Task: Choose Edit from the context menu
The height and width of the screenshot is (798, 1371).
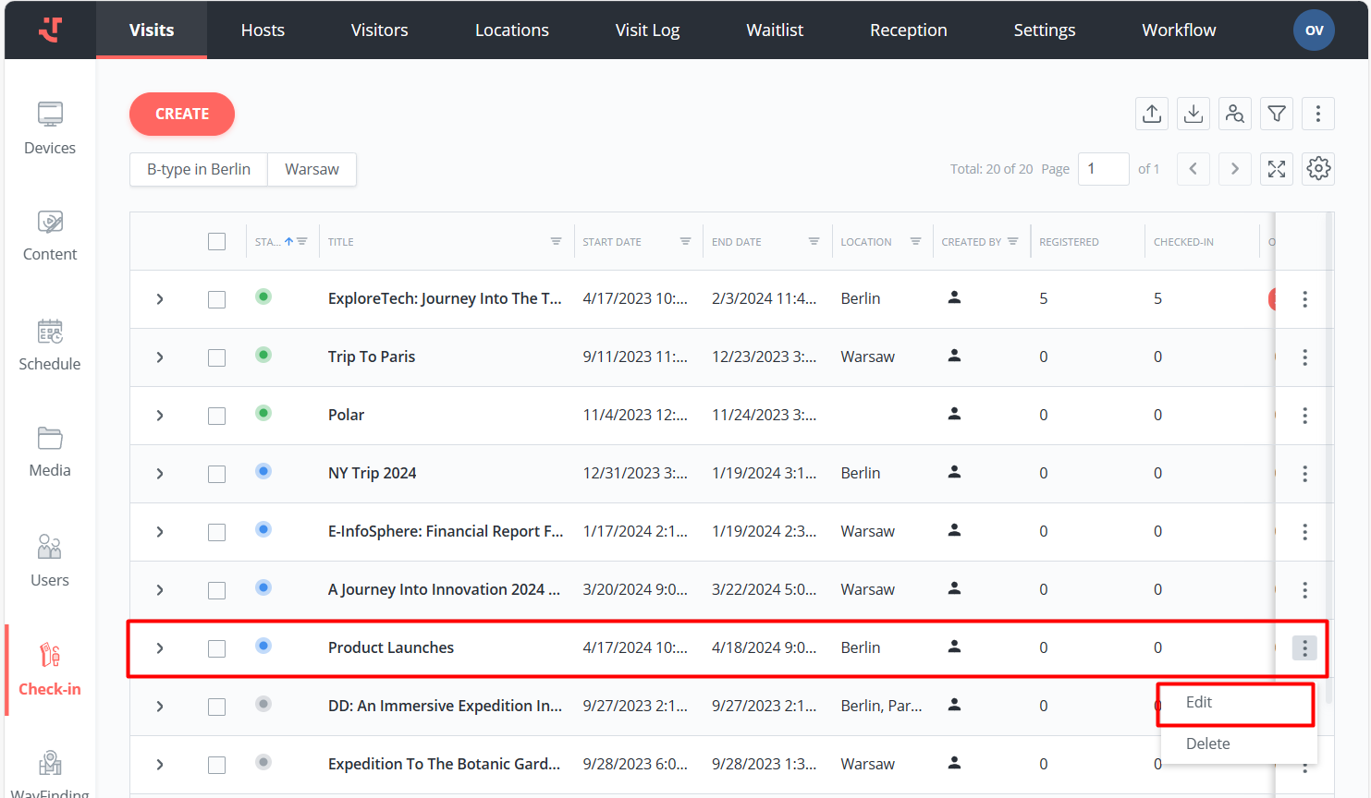Action: click(1199, 703)
